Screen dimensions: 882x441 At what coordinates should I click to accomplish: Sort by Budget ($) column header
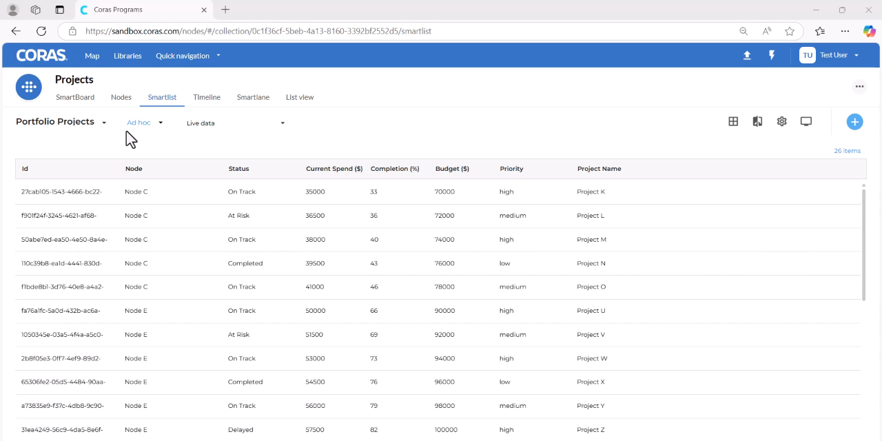coord(452,169)
